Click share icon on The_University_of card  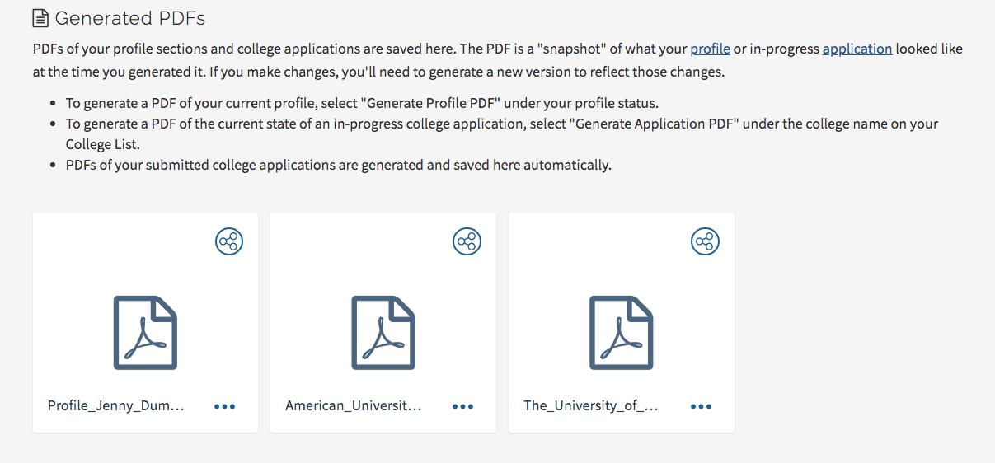pos(704,241)
